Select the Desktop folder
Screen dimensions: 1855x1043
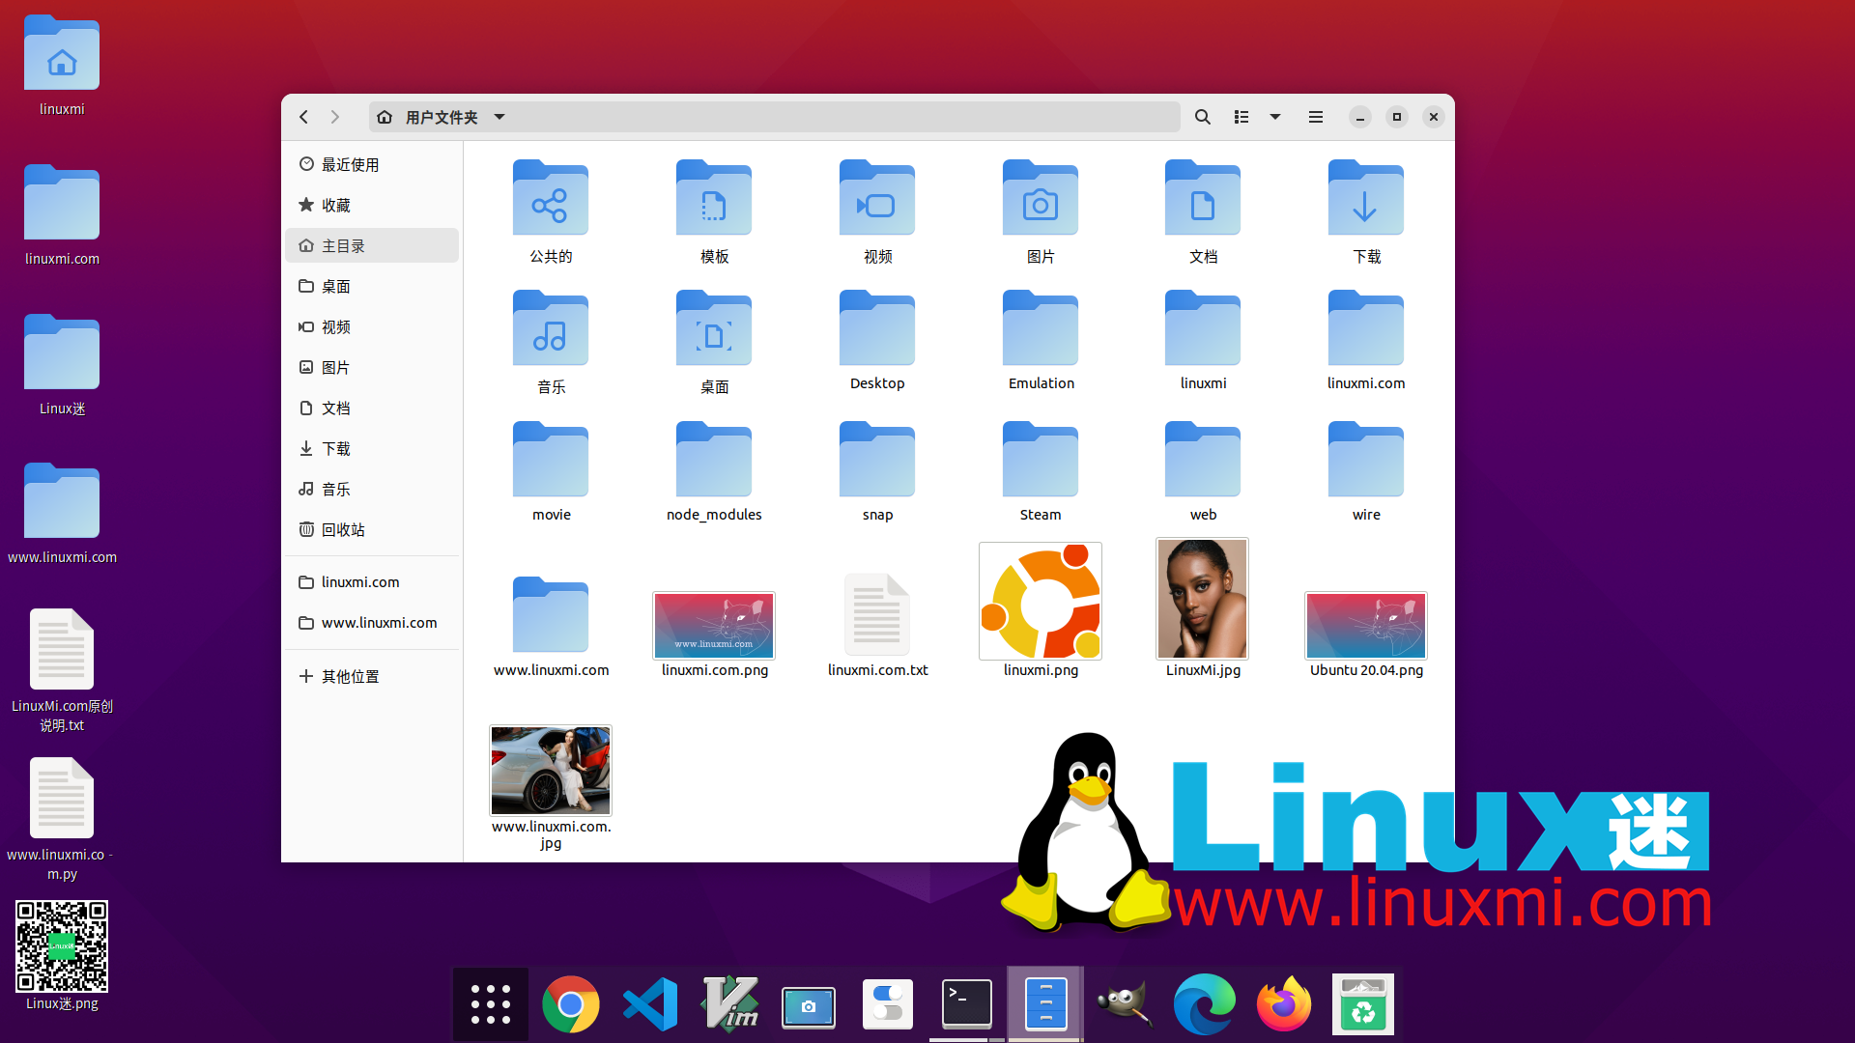877,328
